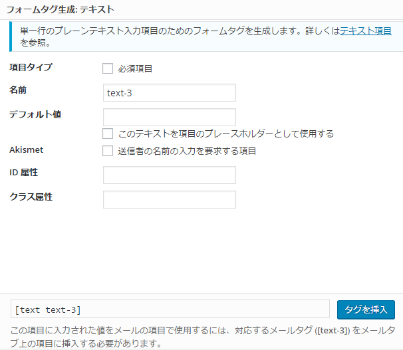Click the 必須項目 label text
The height and width of the screenshot is (350, 403).
point(136,68)
